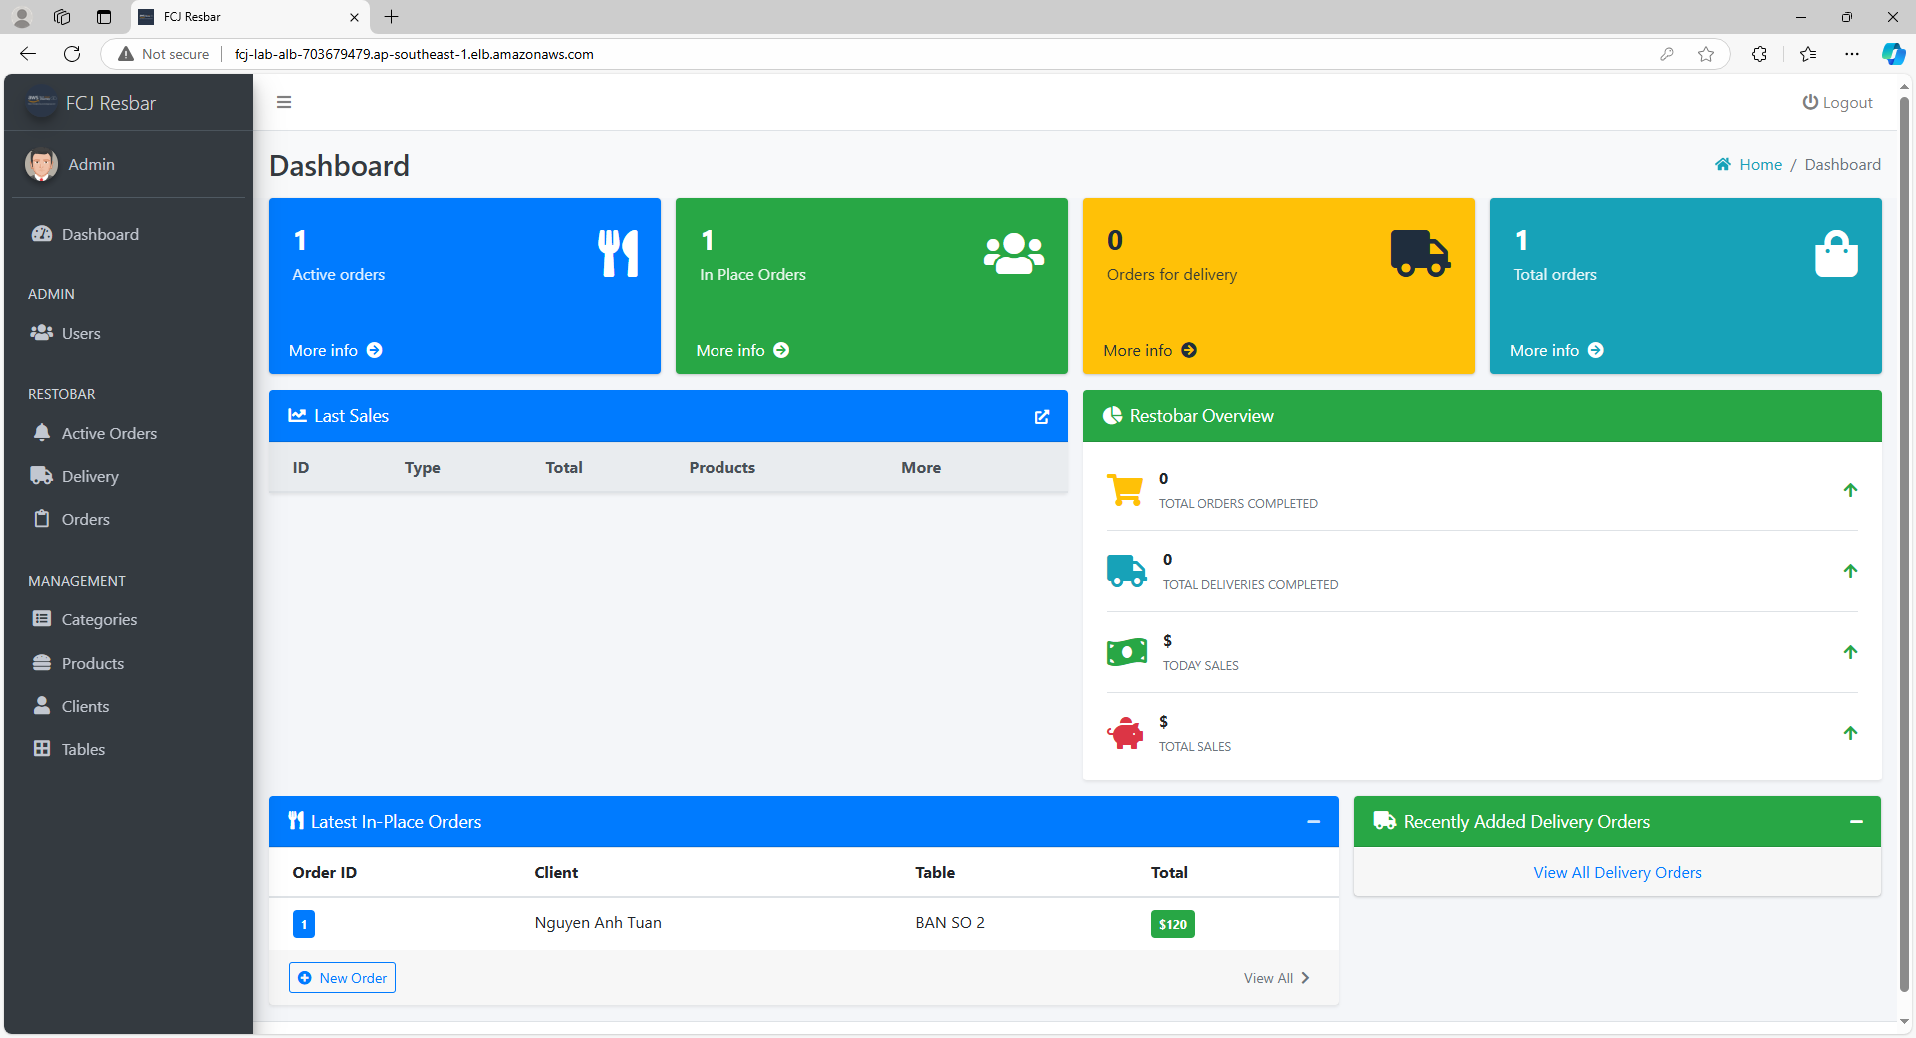Click the green money icon for Today Sales
Image resolution: width=1916 pixels, height=1038 pixels.
[x=1127, y=652]
